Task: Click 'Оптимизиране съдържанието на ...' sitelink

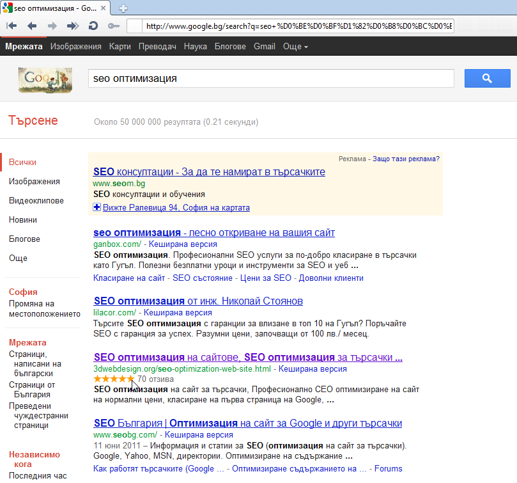Action: coord(299,469)
